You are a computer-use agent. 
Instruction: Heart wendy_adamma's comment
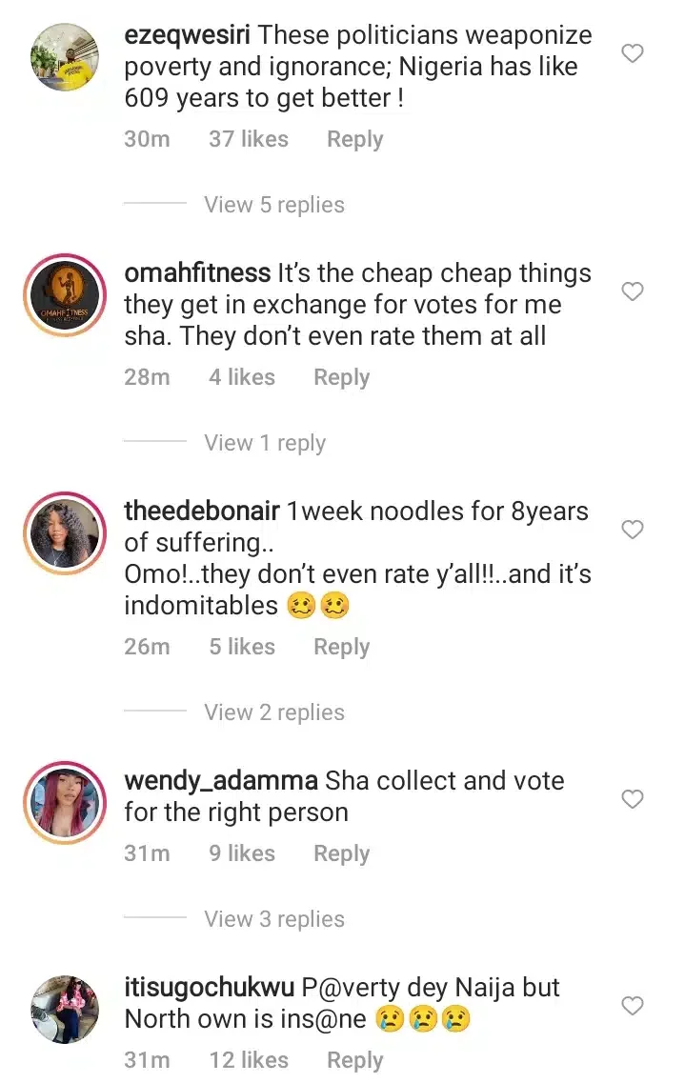(x=633, y=799)
